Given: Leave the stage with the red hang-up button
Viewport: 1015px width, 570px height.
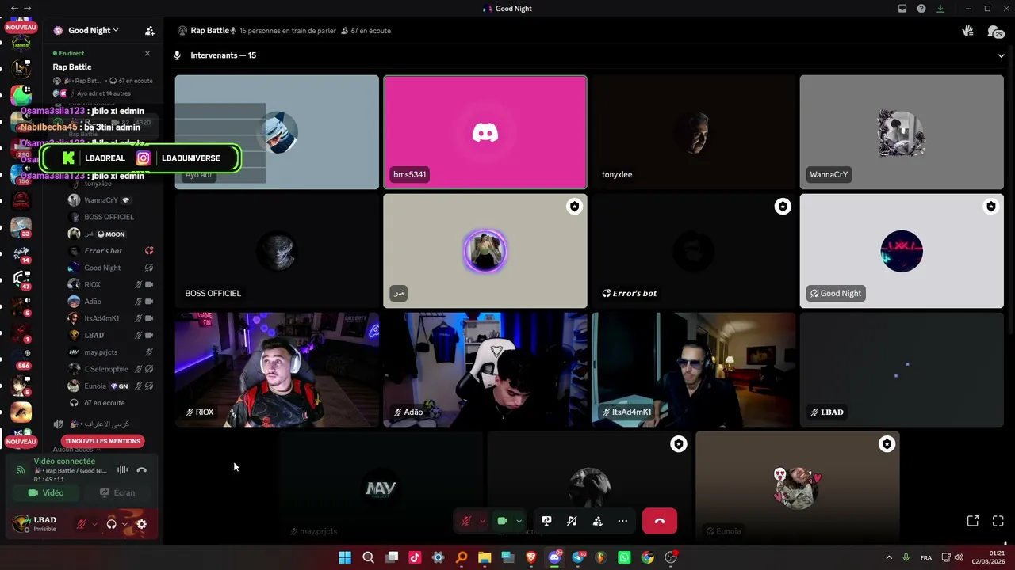Looking at the screenshot, I should pyautogui.click(x=660, y=521).
